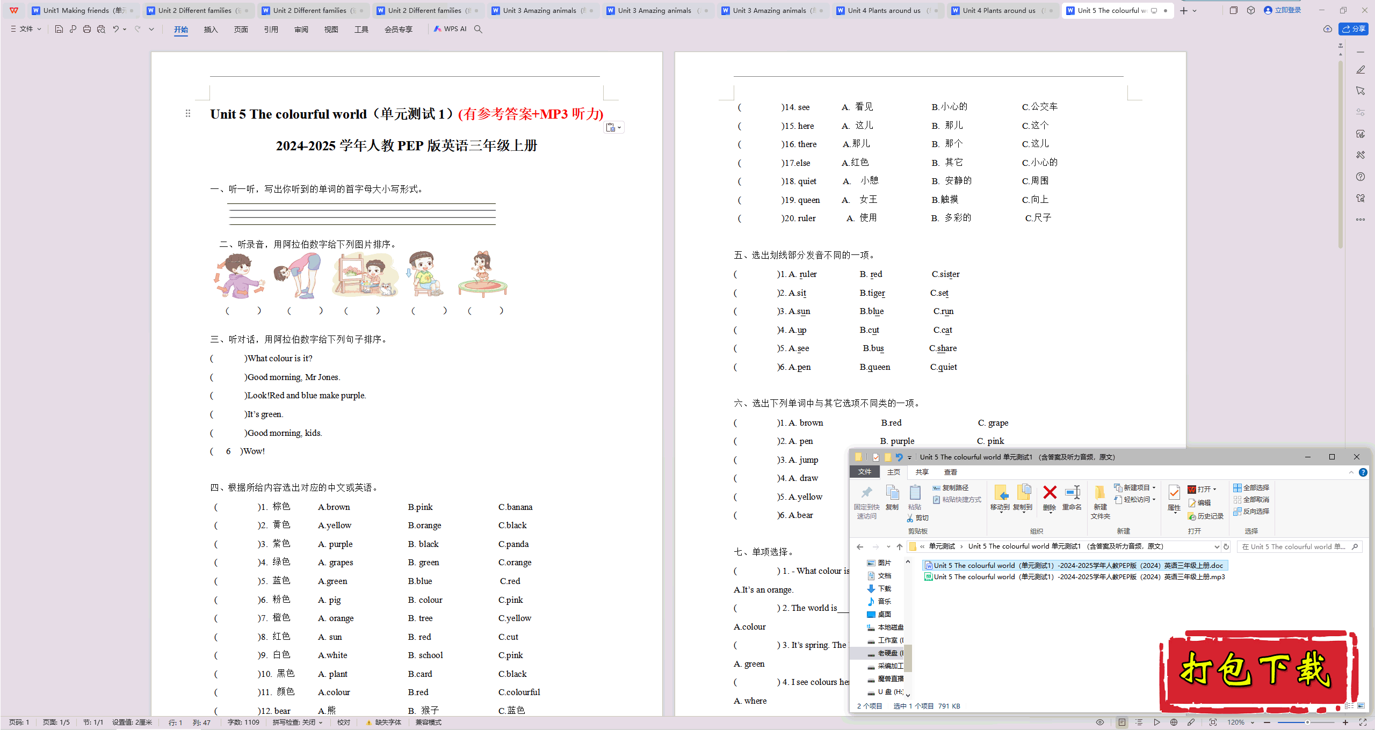
Task: Open the search magnifier in WPS toolbar
Action: tap(478, 29)
